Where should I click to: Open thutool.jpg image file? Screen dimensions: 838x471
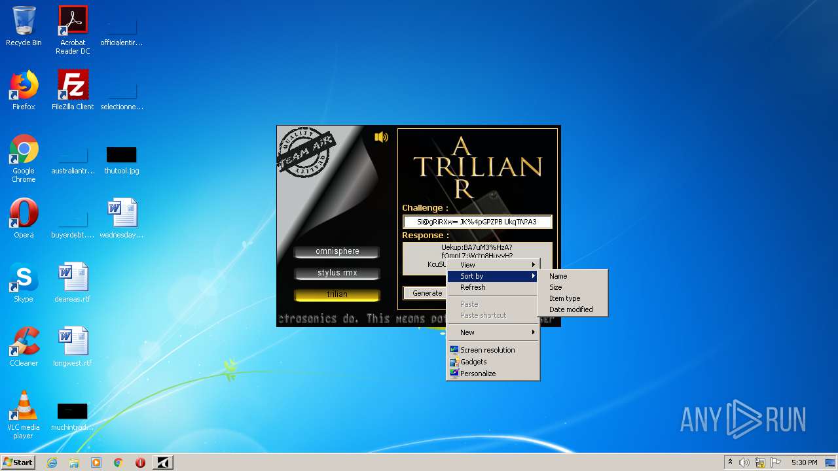click(x=122, y=160)
